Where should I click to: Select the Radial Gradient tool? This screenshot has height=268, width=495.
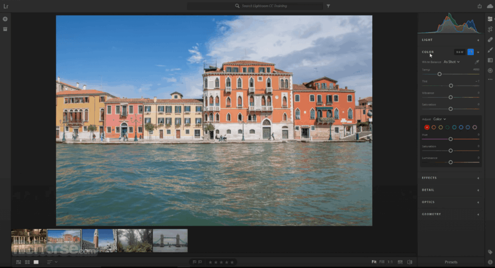(490, 71)
